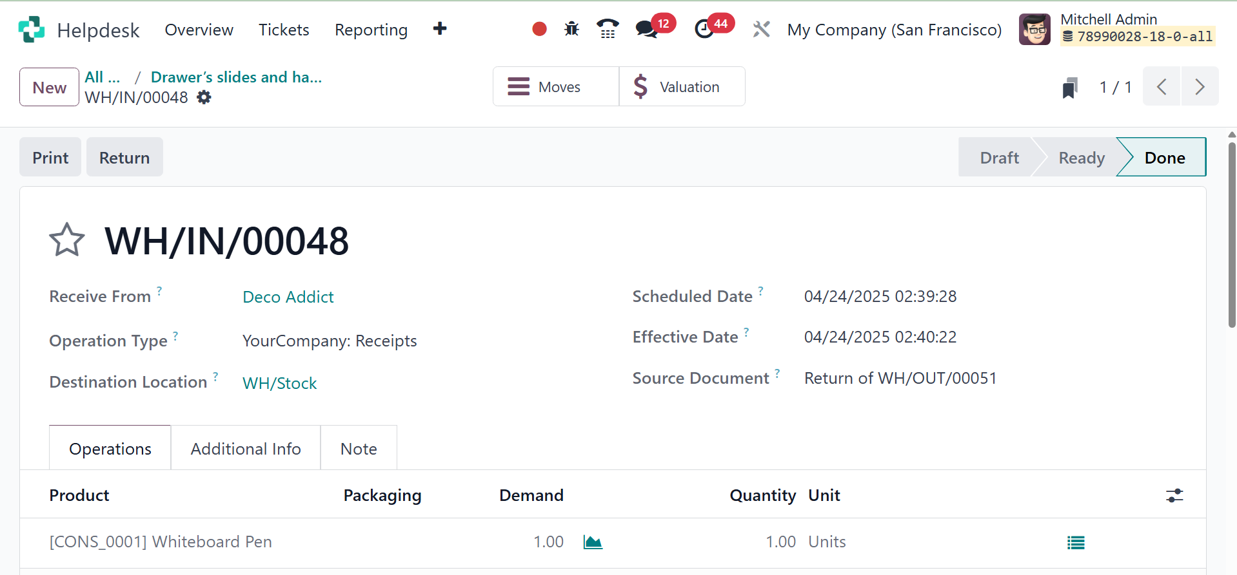Click the red recording dot icon
1237x575 pixels.
(x=539, y=29)
